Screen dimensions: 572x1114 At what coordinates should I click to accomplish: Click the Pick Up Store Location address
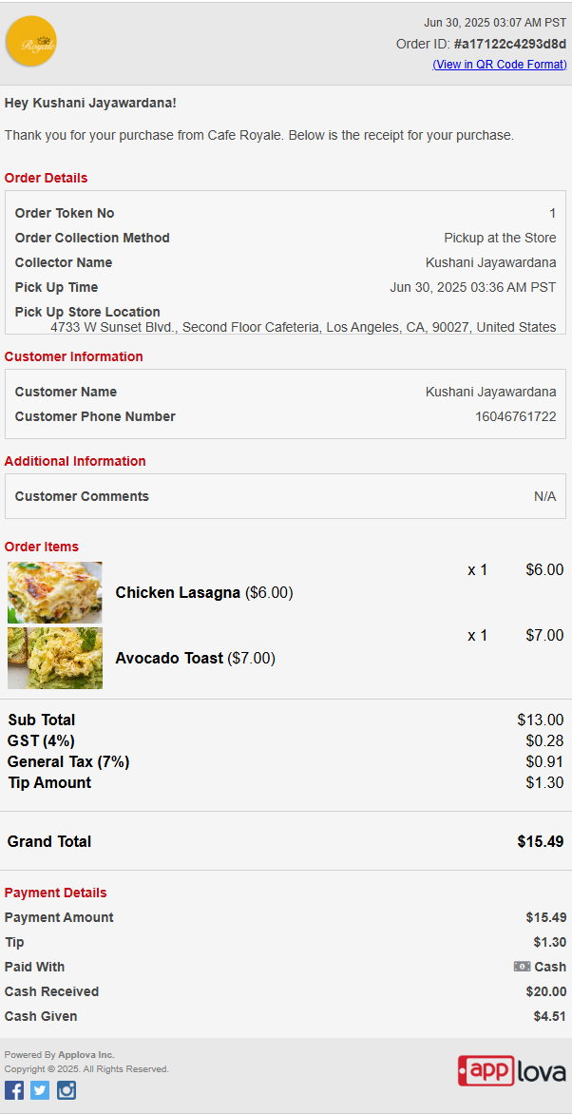(x=303, y=327)
